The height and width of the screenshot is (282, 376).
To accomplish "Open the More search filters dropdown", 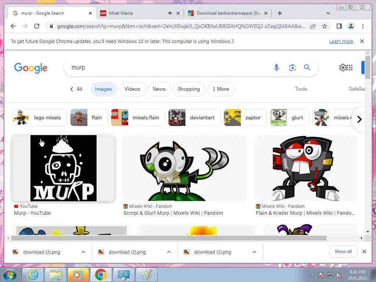I will 221,89.
